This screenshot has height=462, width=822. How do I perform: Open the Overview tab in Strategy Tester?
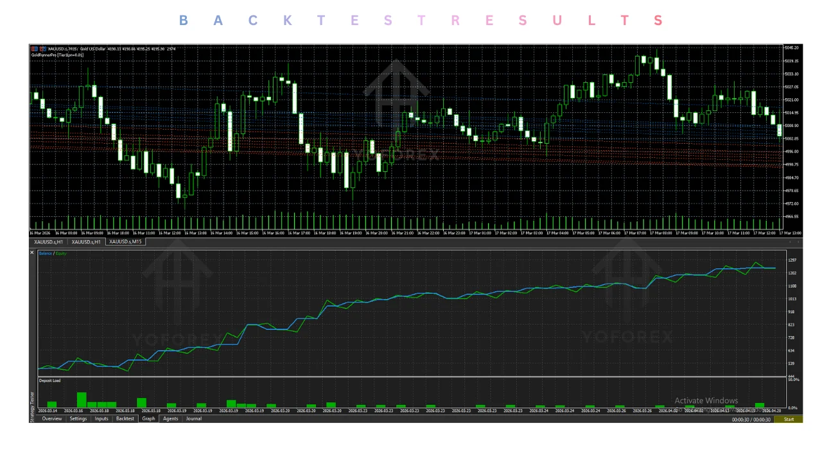coord(52,419)
